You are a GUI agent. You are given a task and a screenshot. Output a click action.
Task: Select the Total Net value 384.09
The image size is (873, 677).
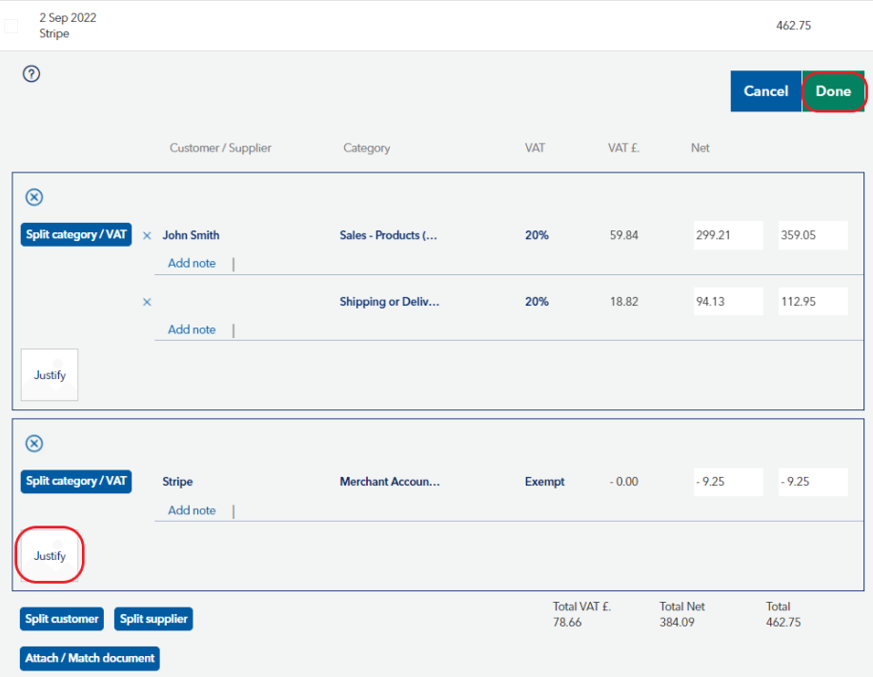677,623
